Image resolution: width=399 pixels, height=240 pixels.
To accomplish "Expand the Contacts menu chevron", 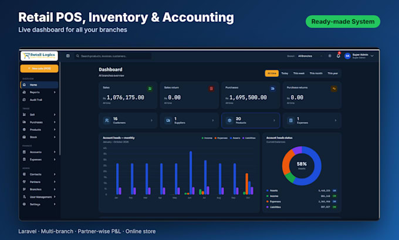I will pyautogui.click(x=55, y=174).
